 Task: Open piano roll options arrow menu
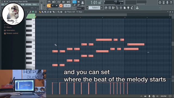click(x=28, y=12)
